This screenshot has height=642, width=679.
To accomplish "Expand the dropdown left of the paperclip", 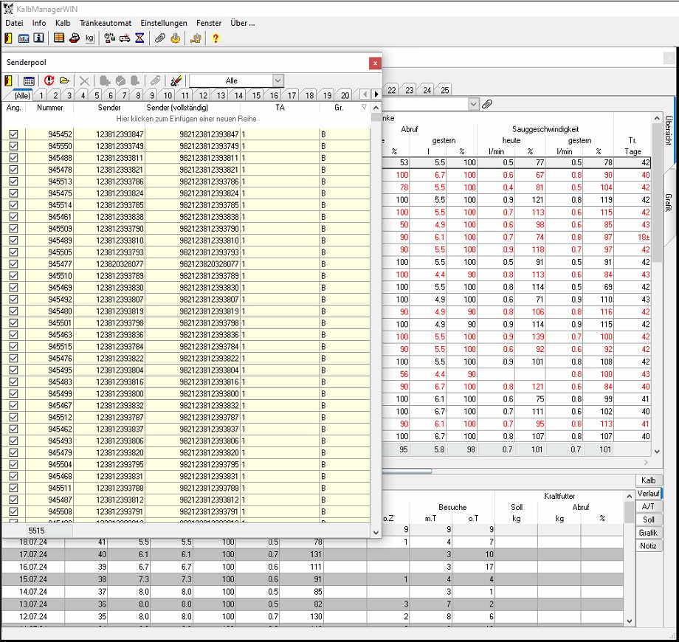I will click(x=473, y=105).
